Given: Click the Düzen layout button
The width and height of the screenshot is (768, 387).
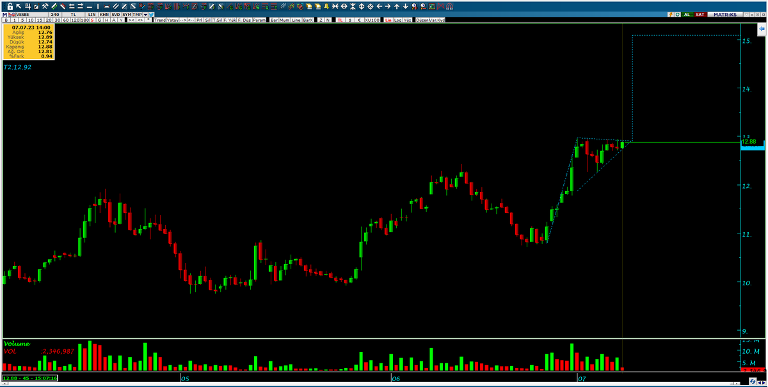Looking at the screenshot, I should [422, 20].
